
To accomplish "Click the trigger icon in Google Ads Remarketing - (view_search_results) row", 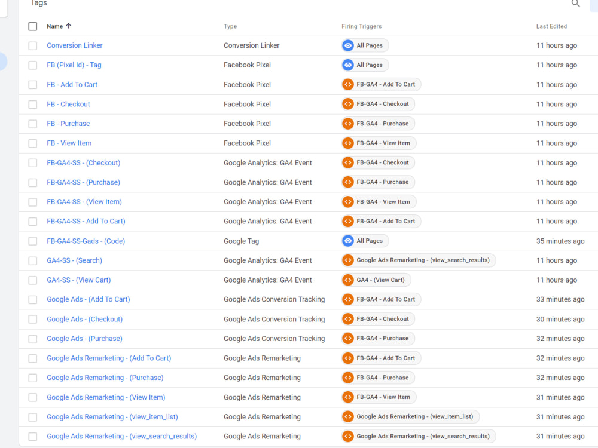I will pyautogui.click(x=348, y=436).
